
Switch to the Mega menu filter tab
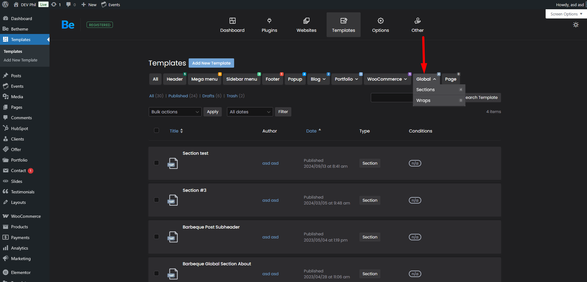(x=204, y=79)
